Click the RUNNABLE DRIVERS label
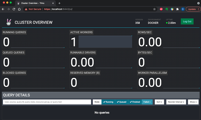 pyautogui.click(x=83, y=53)
